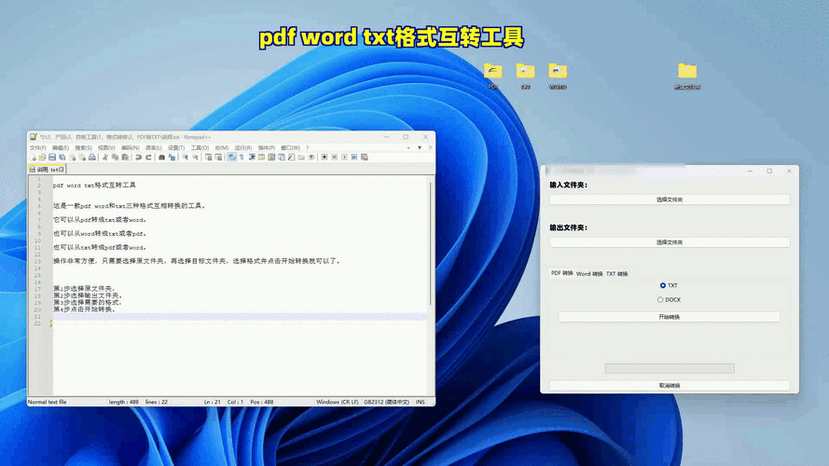Click 选择文件夹 under 输出文件夹

(669, 242)
